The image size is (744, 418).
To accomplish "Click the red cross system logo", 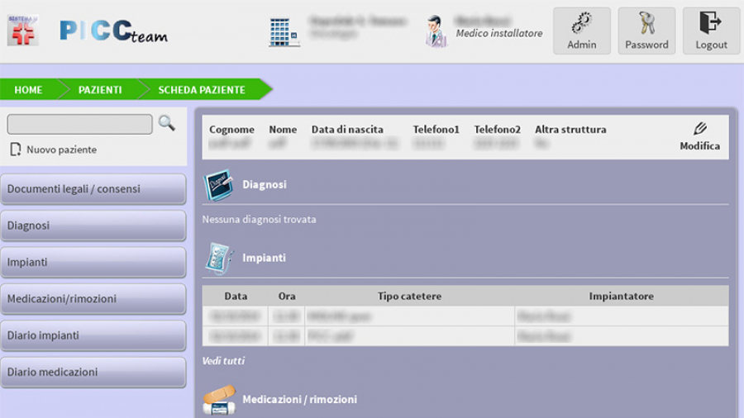I will click(x=22, y=31).
